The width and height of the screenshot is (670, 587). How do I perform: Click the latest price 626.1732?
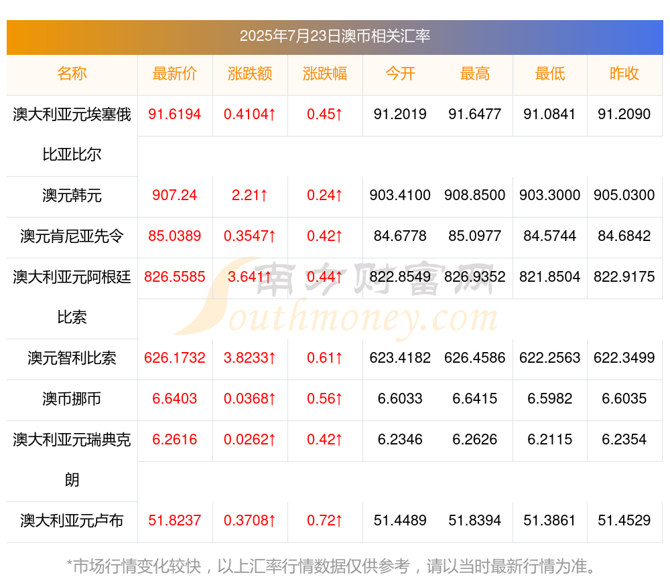pyautogui.click(x=175, y=357)
